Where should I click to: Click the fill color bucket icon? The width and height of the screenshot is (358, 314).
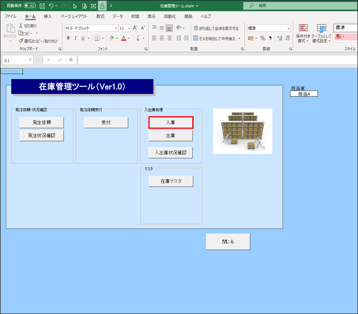pyautogui.click(x=112, y=38)
